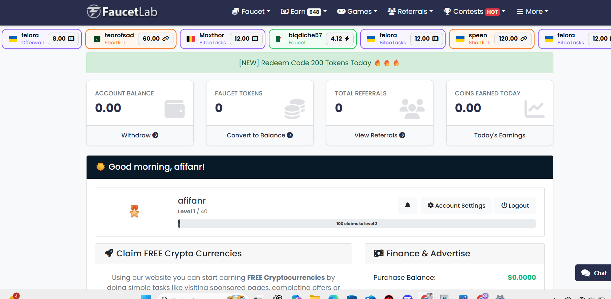Click the Logout button

(515, 206)
